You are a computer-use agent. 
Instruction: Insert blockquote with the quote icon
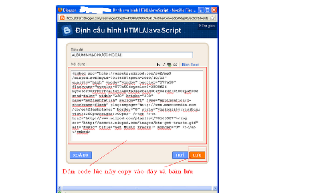pyautogui.click(x=175, y=65)
